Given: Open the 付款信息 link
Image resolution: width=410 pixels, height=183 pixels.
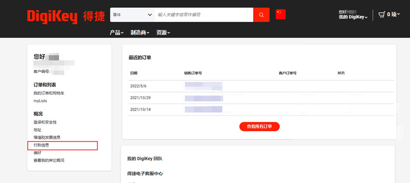Looking at the screenshot, I should point(41,145).
